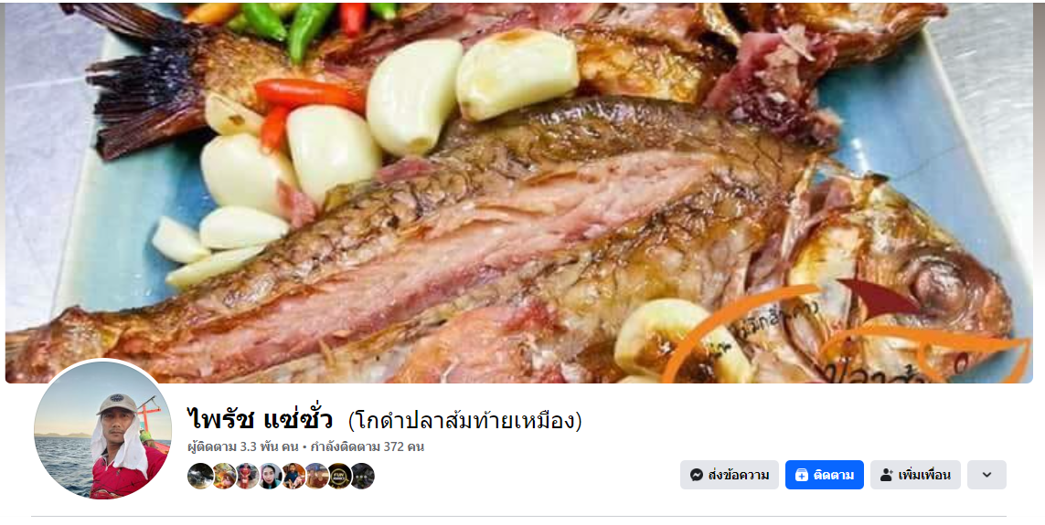Add friend via เพิ่มเพื่อน button
Viewport: 1045px width, 525px height.
(915, 475)
